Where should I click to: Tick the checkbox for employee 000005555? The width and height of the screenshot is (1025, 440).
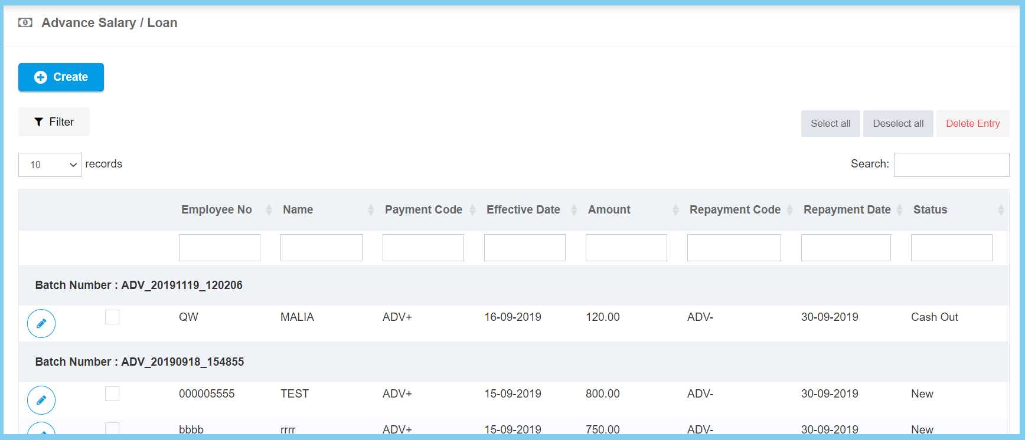[112, 394]
